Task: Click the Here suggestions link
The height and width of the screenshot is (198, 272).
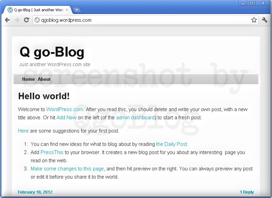Action: tap(23, 131)
